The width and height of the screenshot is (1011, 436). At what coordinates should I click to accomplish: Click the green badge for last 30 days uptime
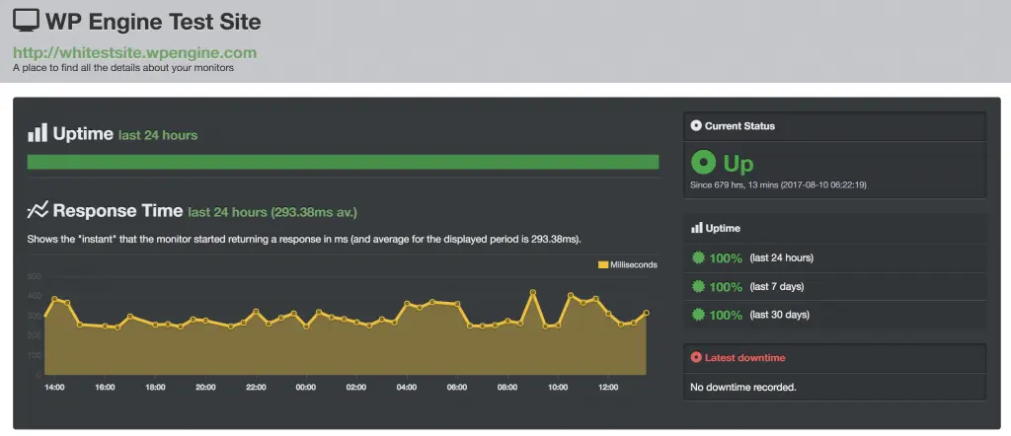(698, 315)
